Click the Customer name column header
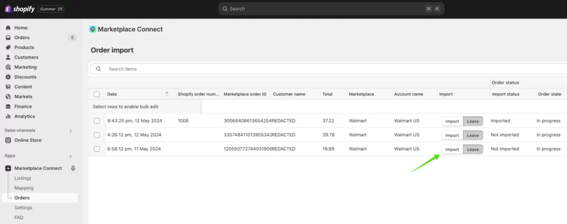 pyautogui.click(x=289, y=94)
